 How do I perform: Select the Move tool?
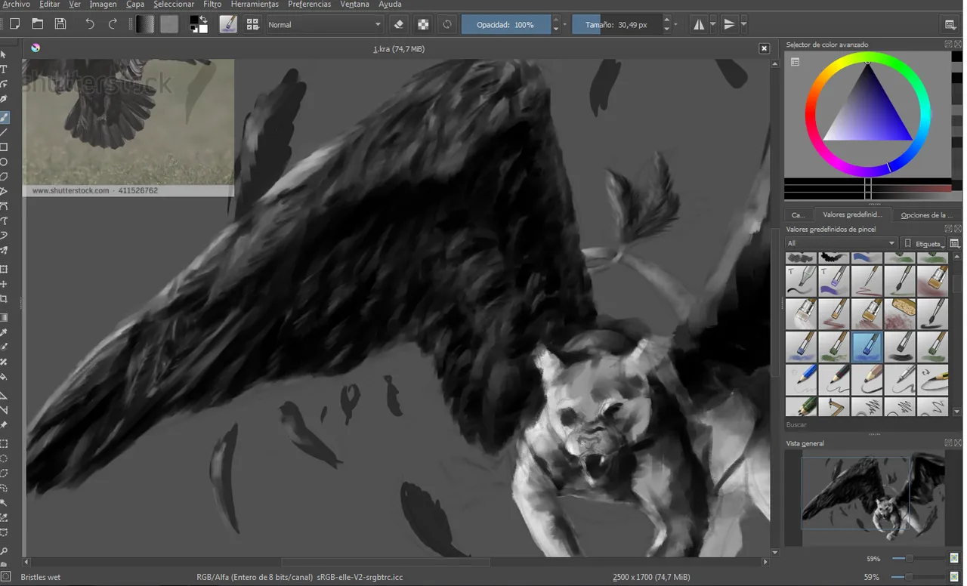4,284
